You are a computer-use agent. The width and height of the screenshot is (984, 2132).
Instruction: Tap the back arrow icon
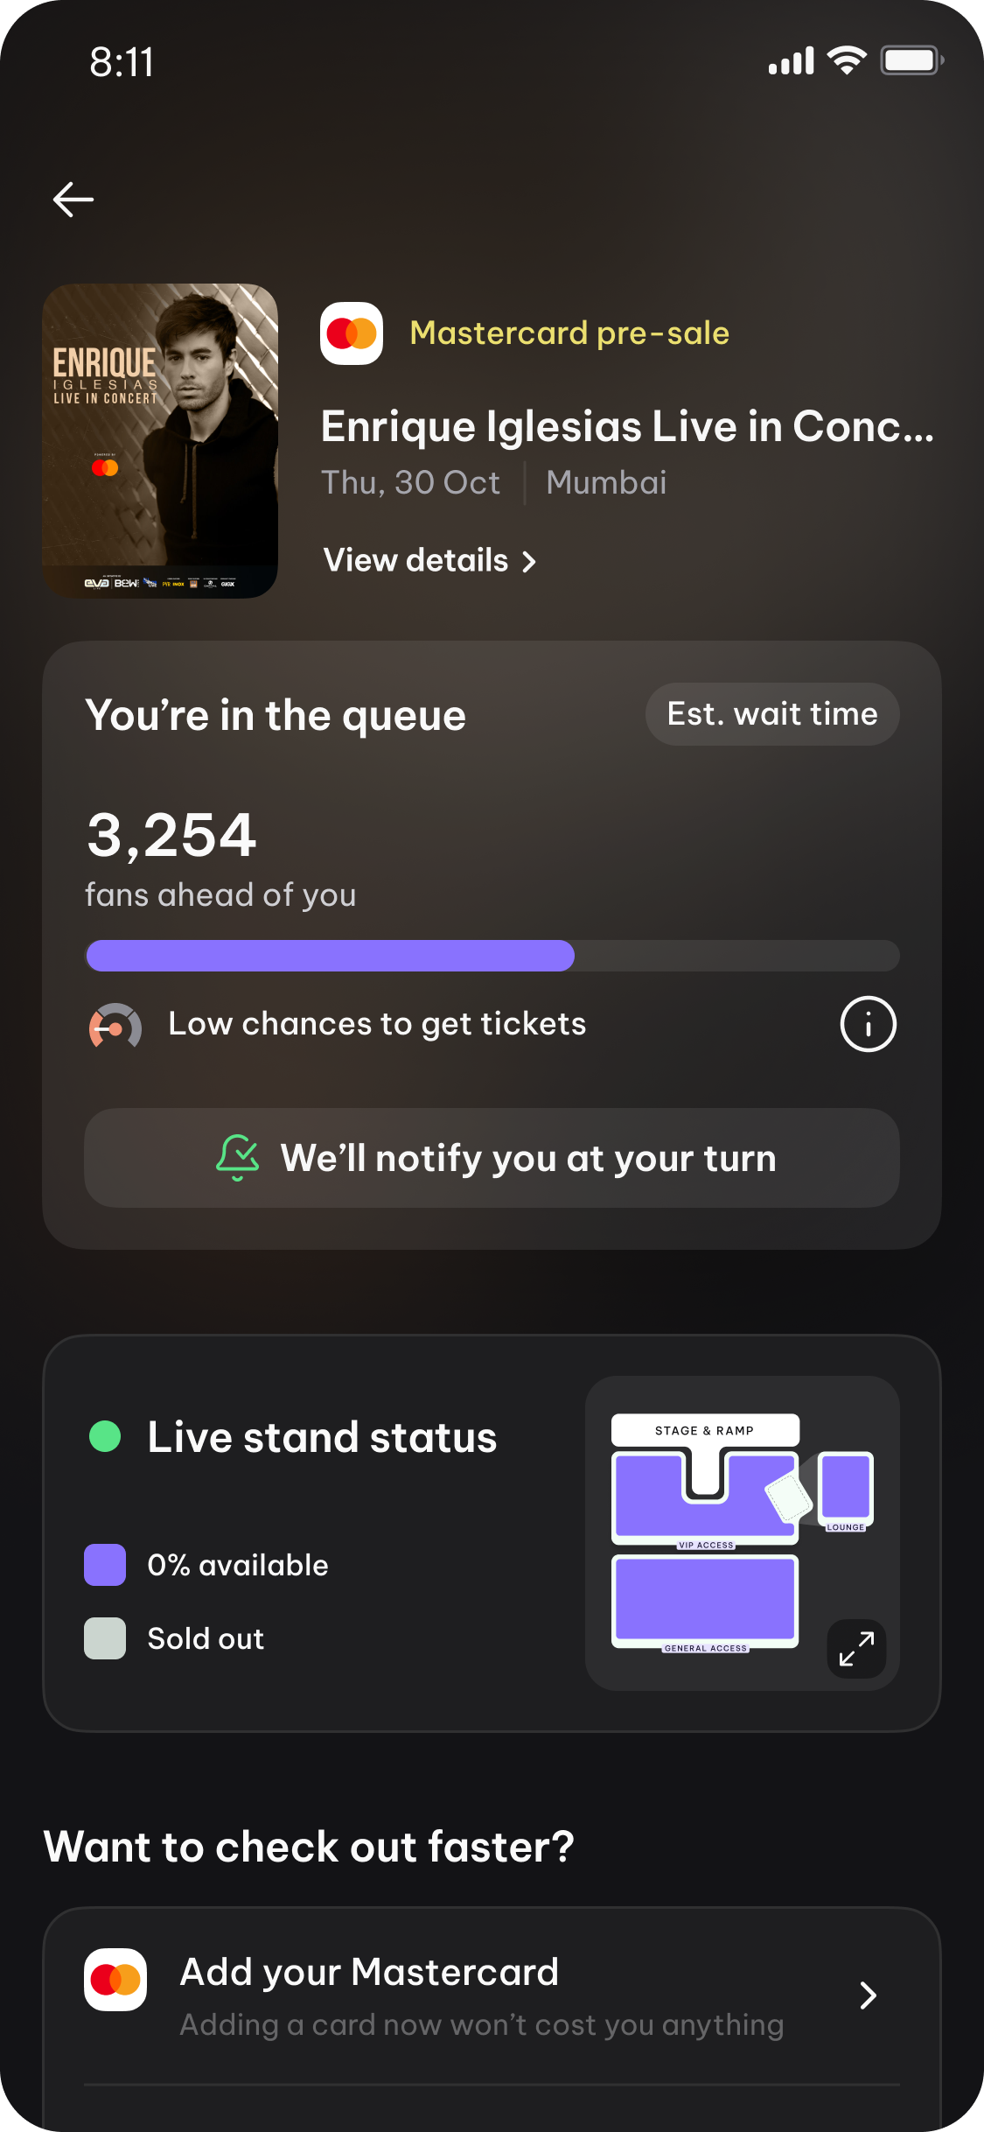73,200
